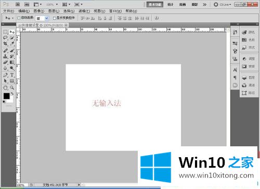Select the Eraser tool
Viewport: 260px width, 189px height.
pos(5,62)
